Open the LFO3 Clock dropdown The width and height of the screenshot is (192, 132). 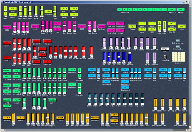pos(7,106)
